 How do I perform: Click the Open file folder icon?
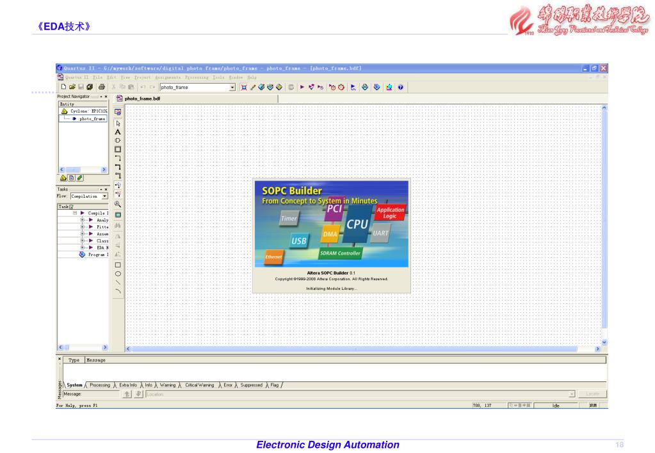click(x=72, y=87)
